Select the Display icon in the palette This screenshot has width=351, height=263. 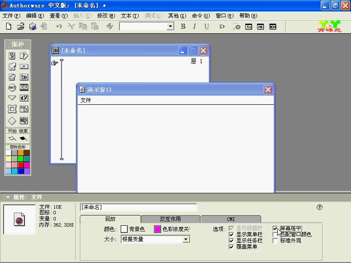(x=12, y=56)
